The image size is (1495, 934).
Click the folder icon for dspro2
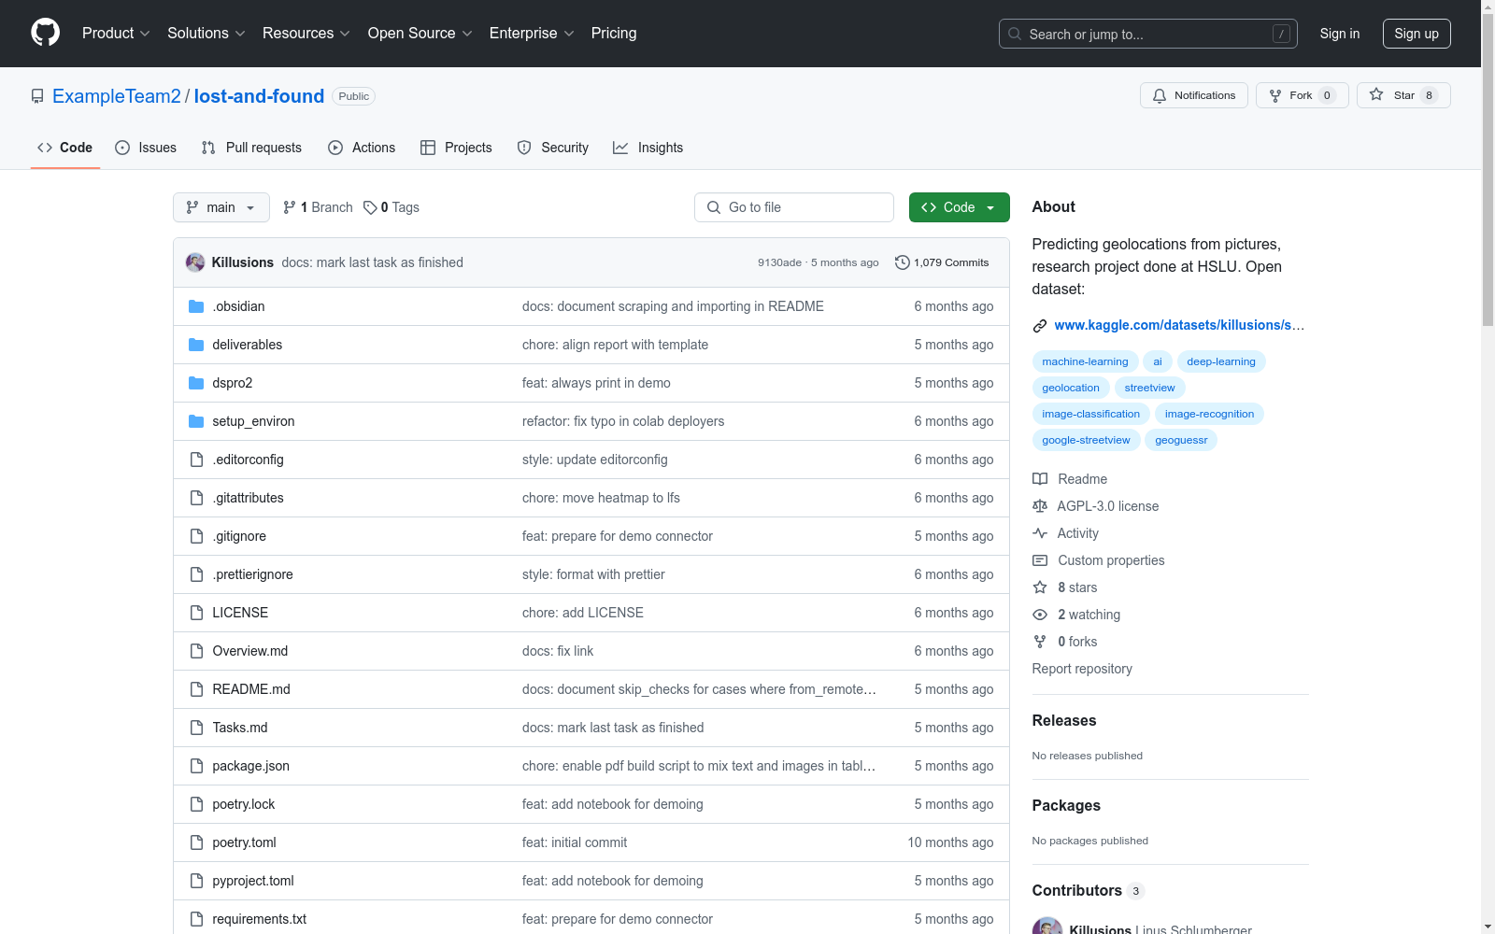(x=196, y=383)
